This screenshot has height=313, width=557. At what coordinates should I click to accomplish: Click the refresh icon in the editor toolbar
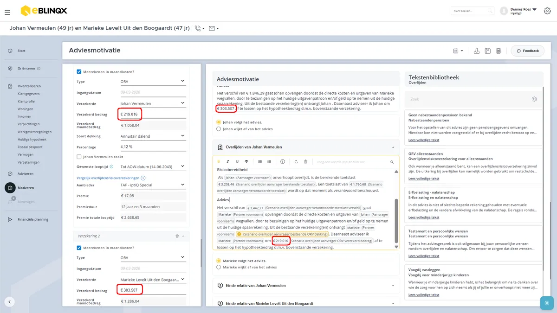296,161
